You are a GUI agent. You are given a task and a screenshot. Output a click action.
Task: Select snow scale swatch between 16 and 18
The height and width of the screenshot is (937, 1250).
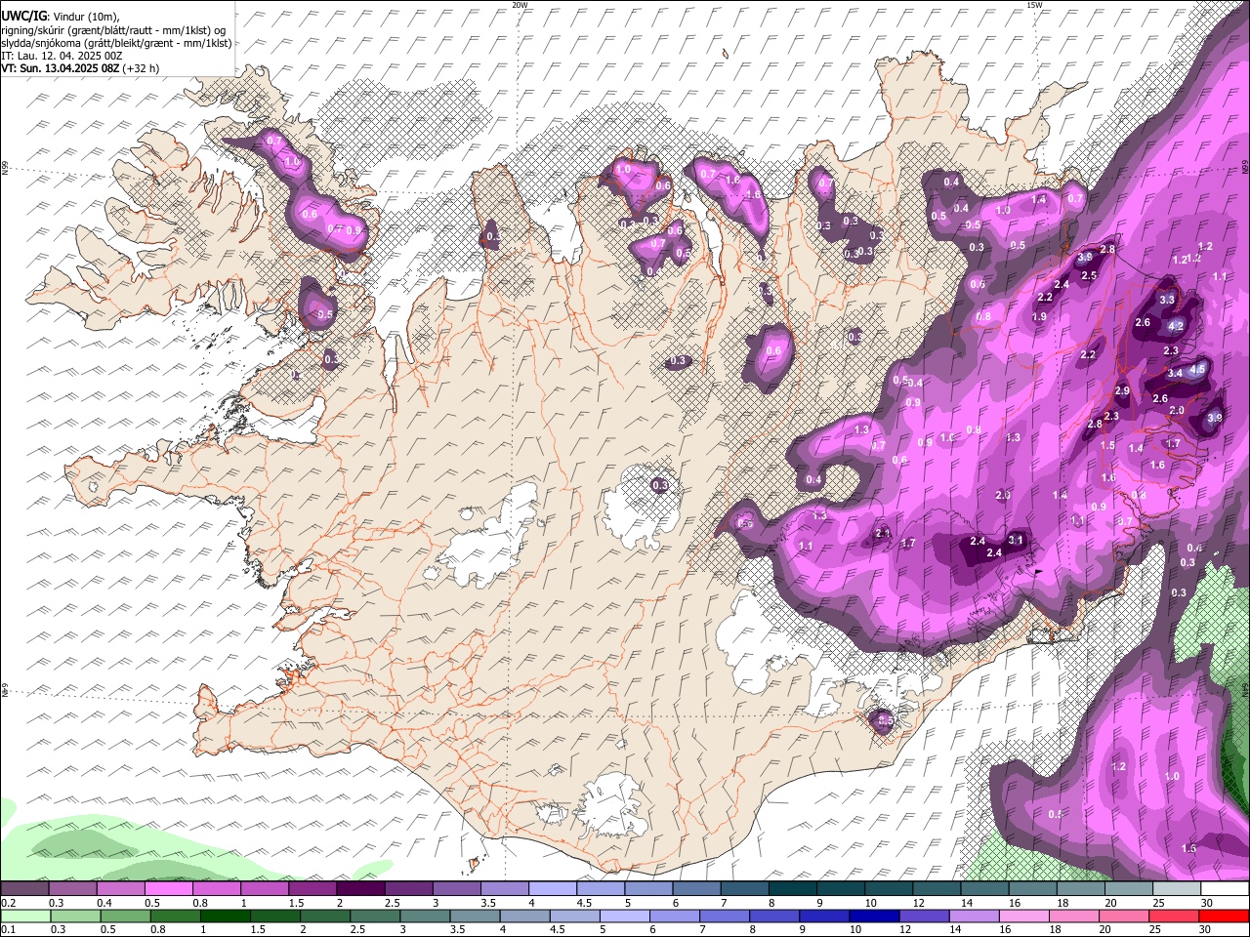coord(1032,889)
